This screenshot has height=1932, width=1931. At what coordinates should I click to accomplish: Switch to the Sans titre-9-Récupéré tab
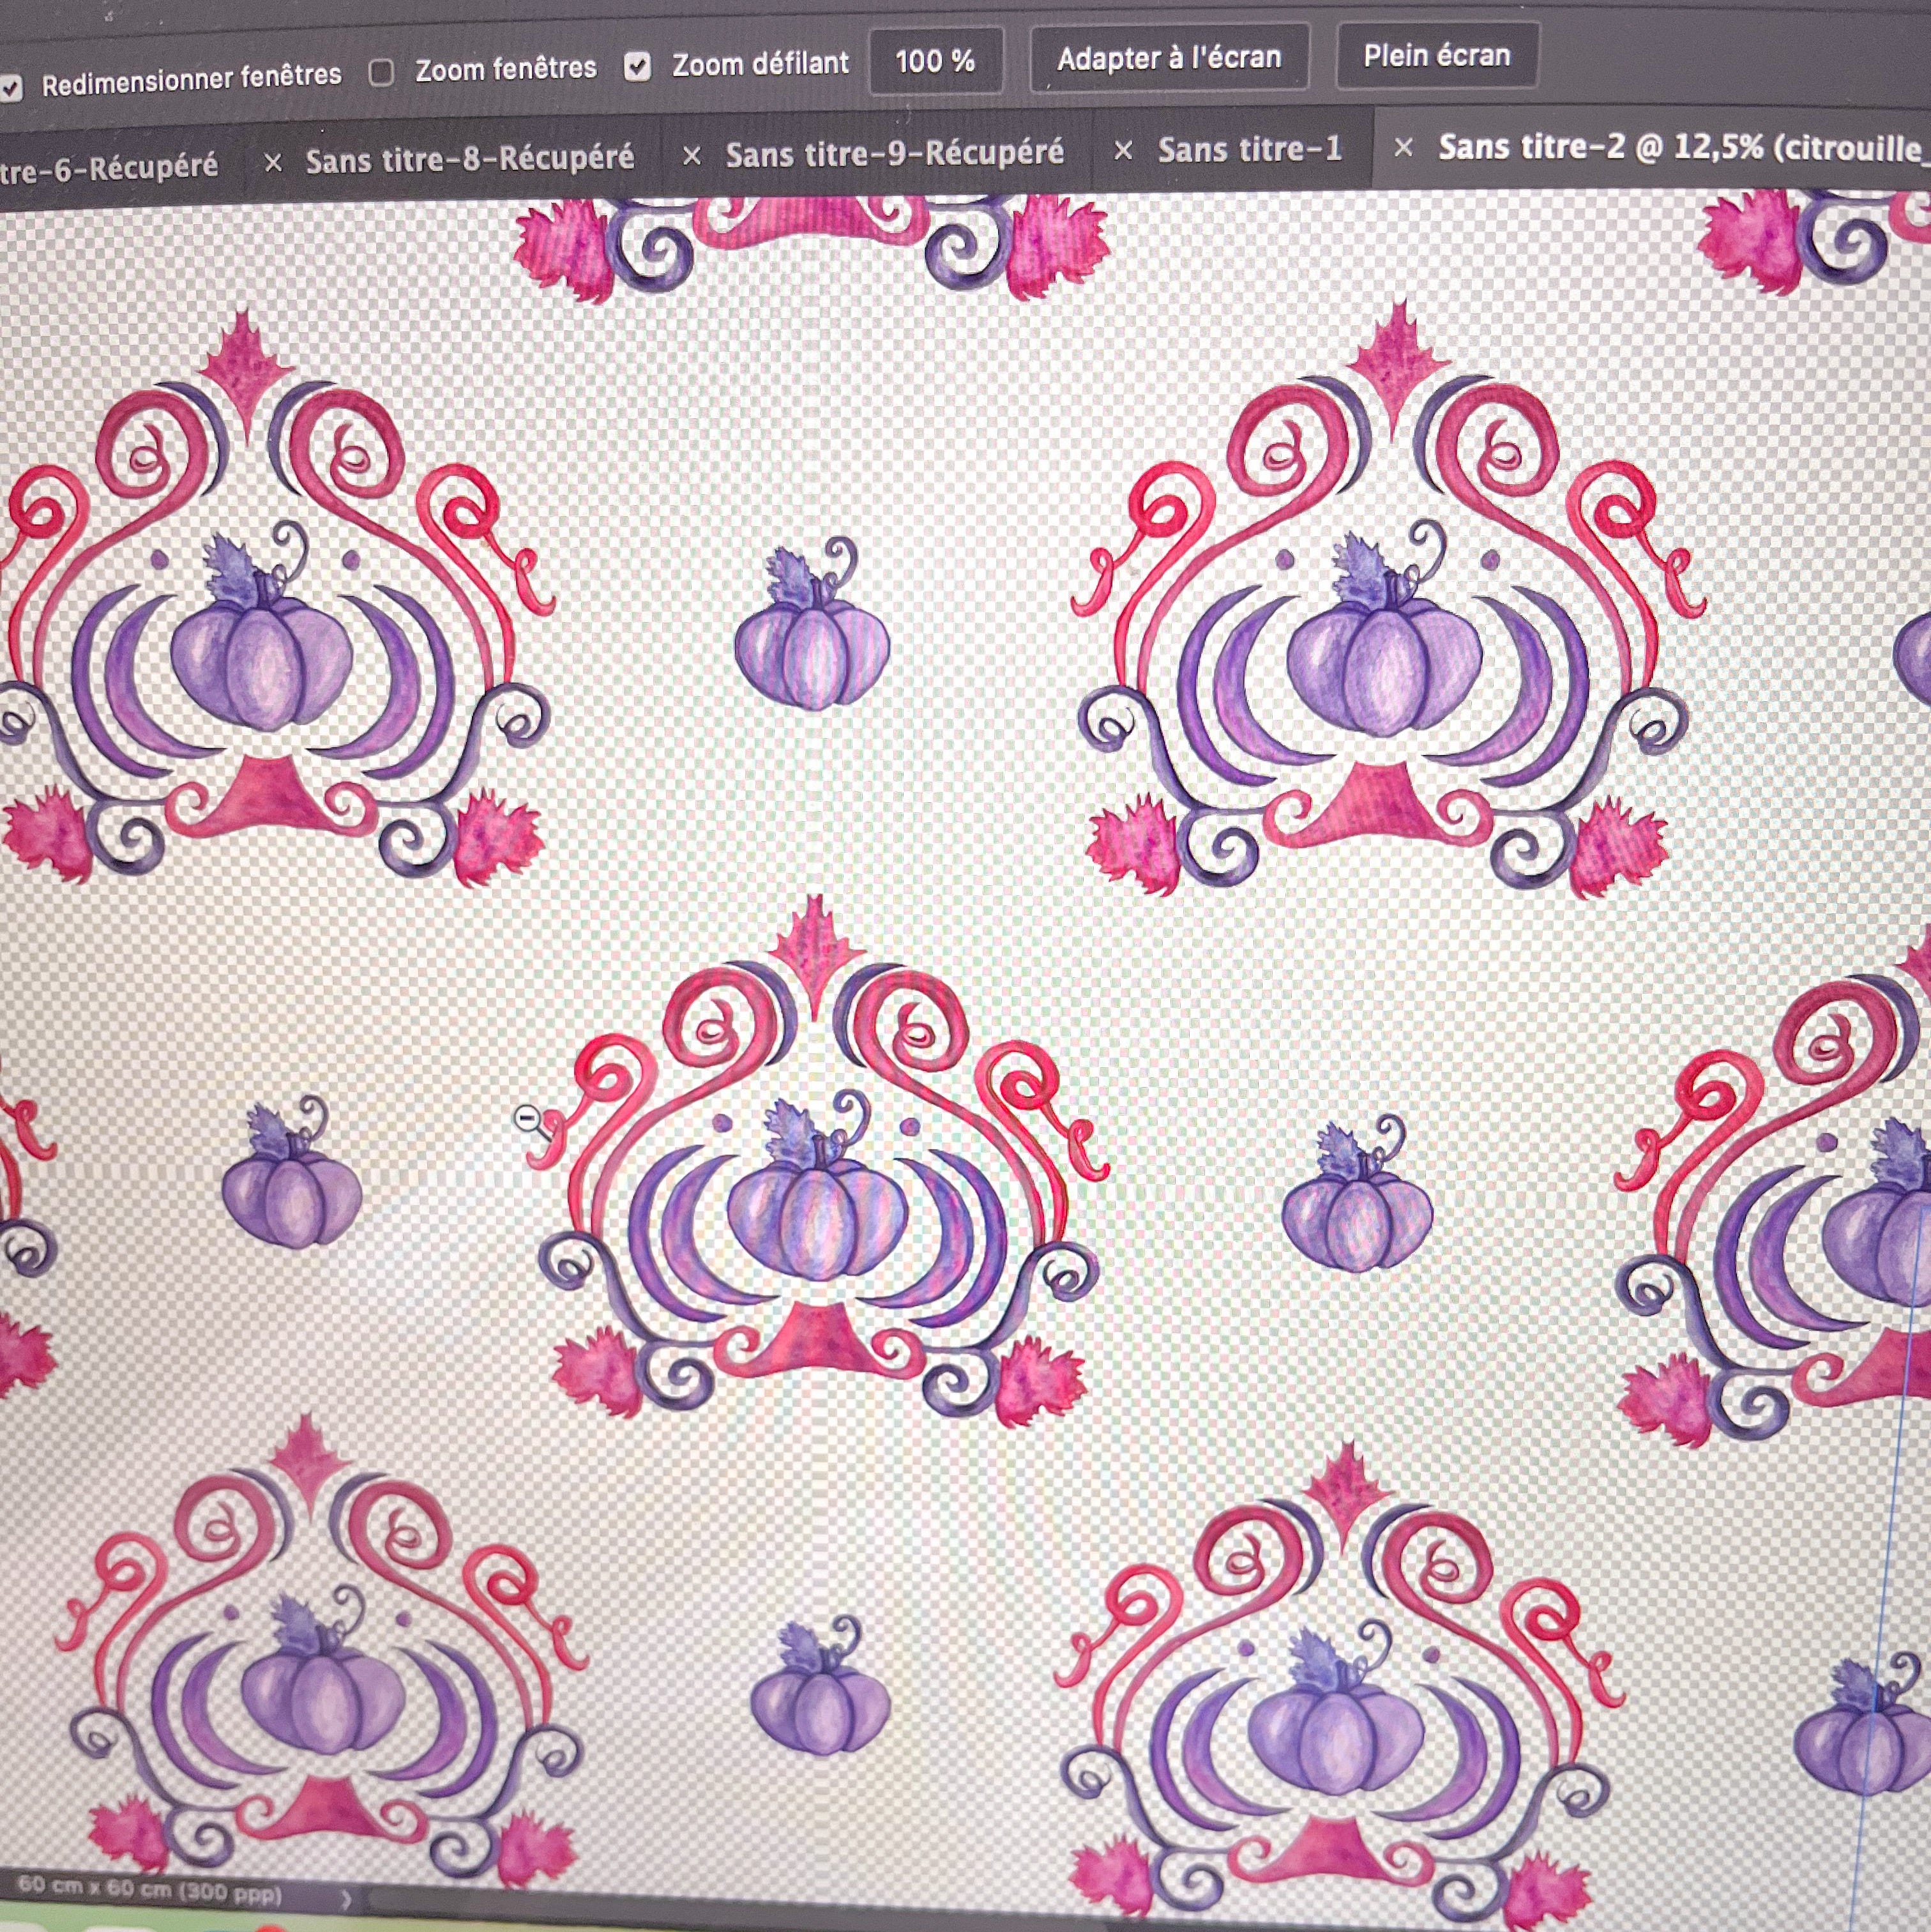coord(894,153)
